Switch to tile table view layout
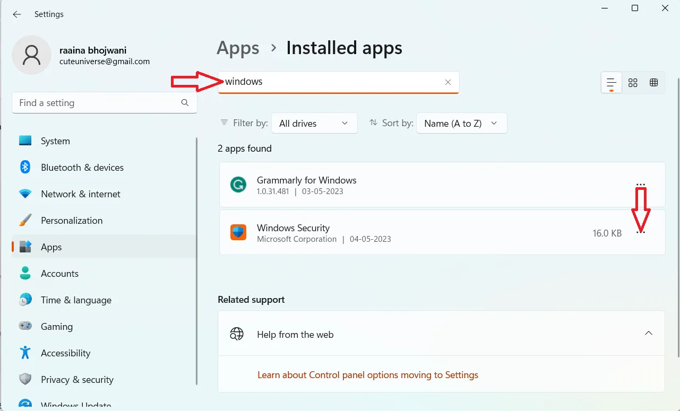Viewport: 680px width, 411px height. coord(654,83)
